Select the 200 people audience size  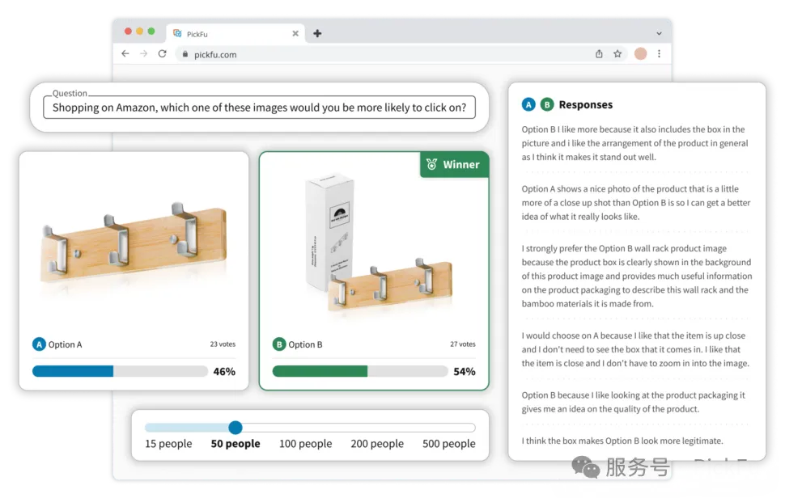[377, 444]
